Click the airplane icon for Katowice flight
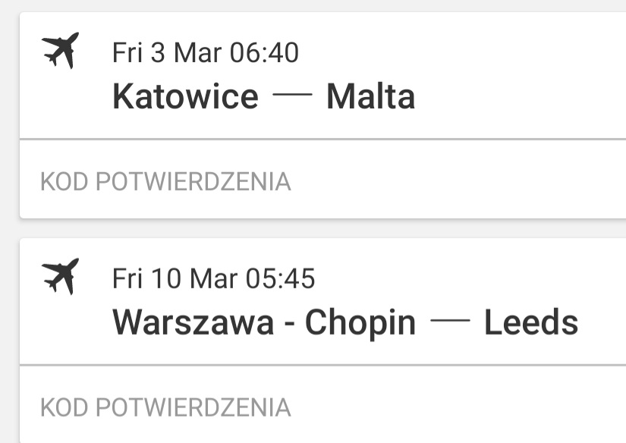Screen dimensions: 626x443 point(60,51)
